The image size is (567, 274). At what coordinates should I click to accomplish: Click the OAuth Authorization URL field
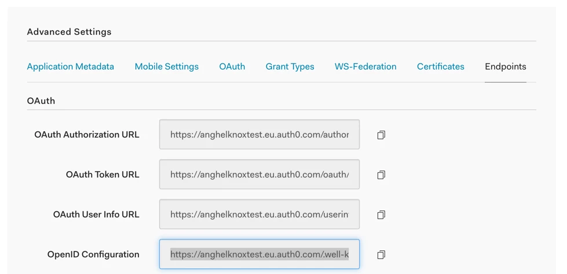(259, 134)
